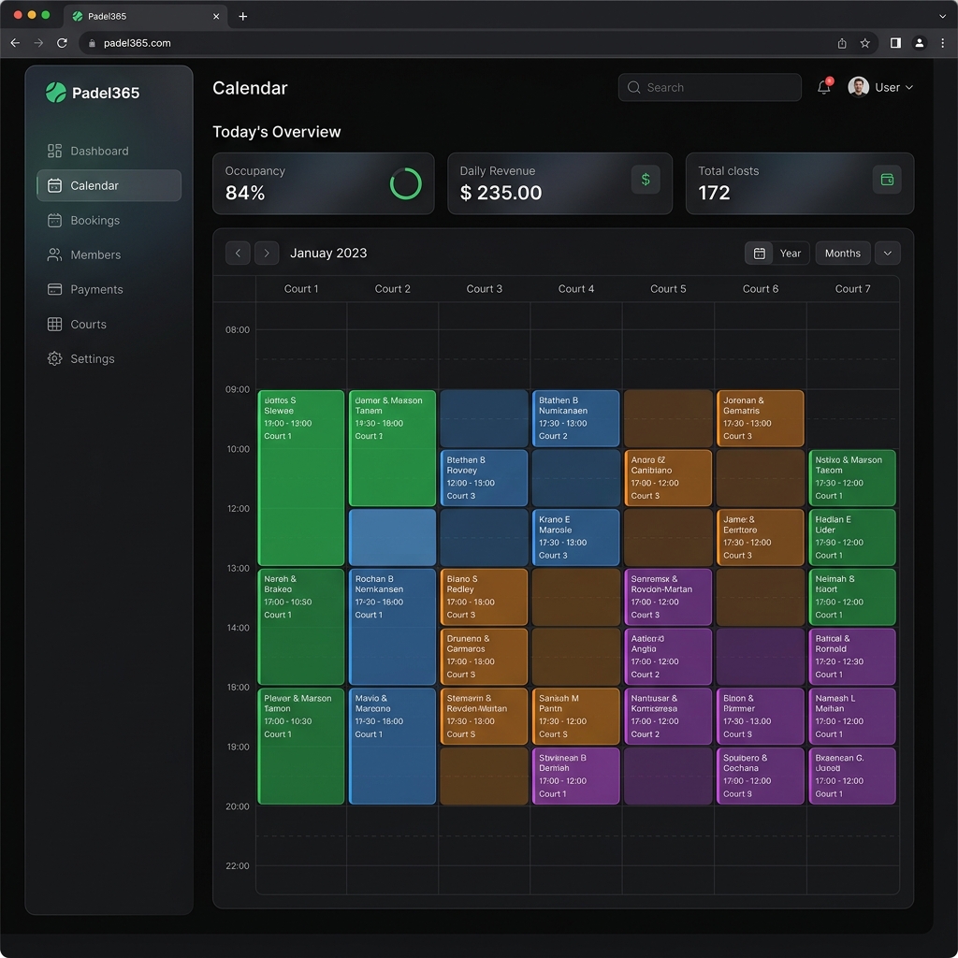Click the notification bell icon

pyautogui.click(x=823, y=87)
